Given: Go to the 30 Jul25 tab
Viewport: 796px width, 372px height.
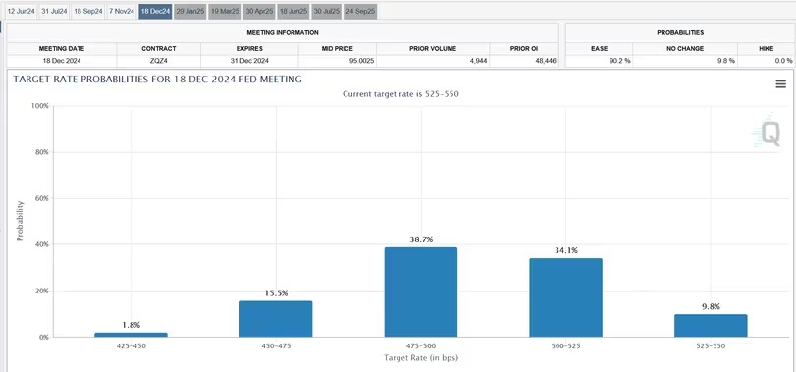Looking at the screenshot, I should [x=327, y=11].
